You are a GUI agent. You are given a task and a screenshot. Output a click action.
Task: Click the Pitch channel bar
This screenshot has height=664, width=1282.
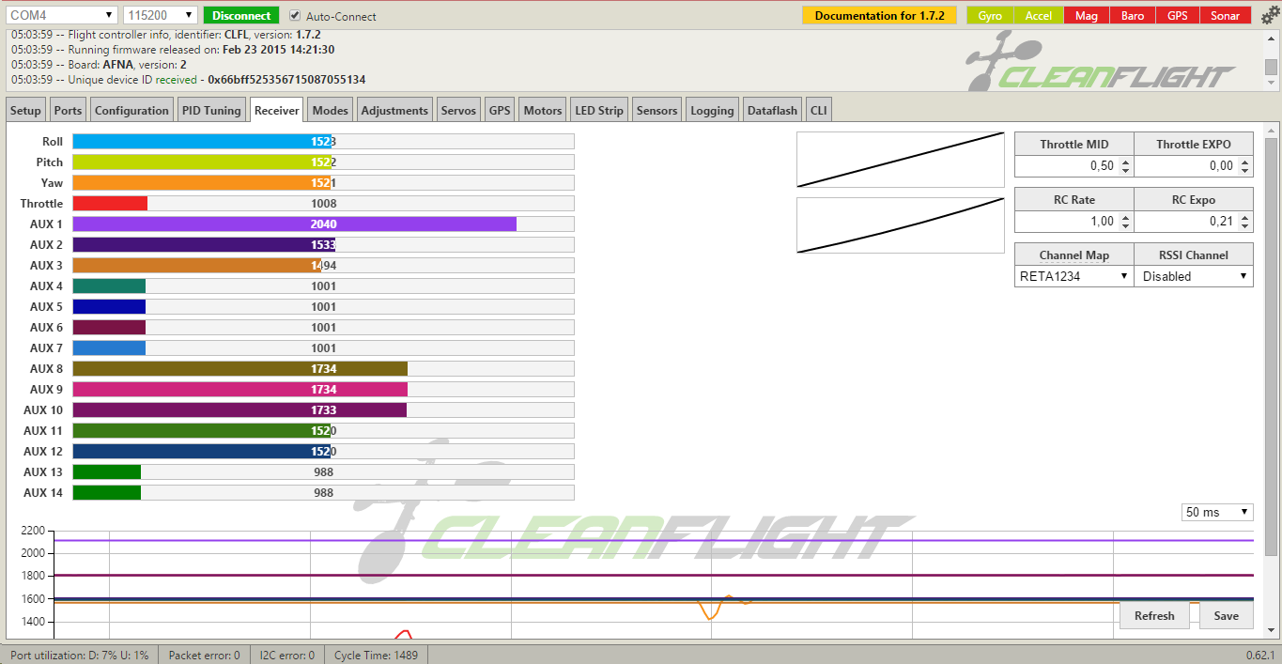[x=323, y=162]
